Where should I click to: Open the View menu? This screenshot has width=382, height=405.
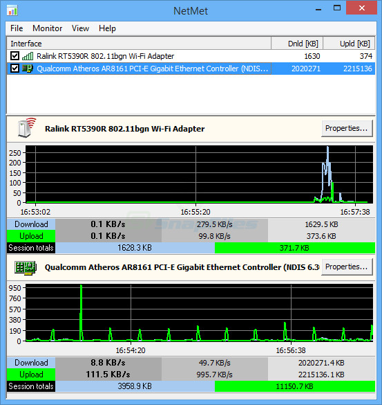coord(80,28)
